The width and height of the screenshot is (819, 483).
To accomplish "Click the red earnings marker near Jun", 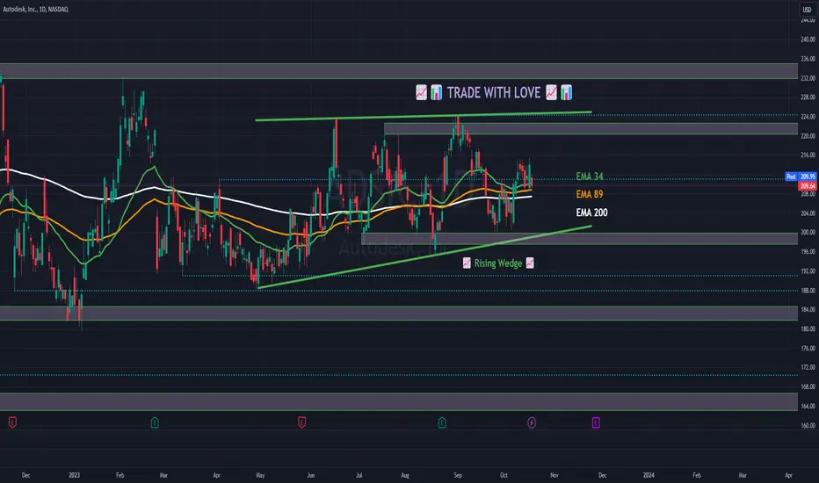I will [x=302, y=422].
